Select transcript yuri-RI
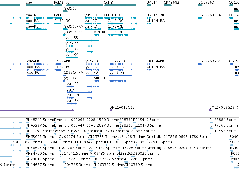Viewport: 239px width, 169px height. click(x=99, y=32)
